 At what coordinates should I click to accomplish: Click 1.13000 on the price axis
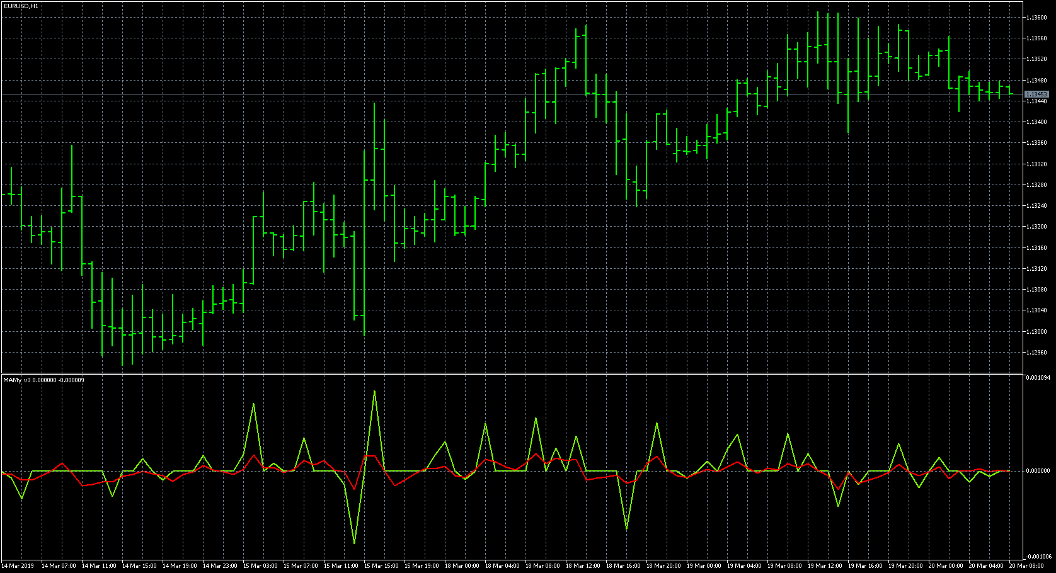click(x=1036, y=332)
